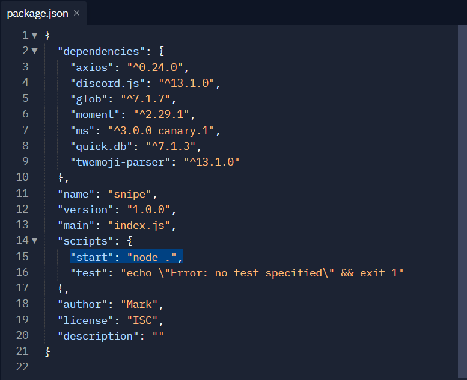The image size is (467, 380).
Task: Click the "license" key text
Action: [x=85, y=320]
